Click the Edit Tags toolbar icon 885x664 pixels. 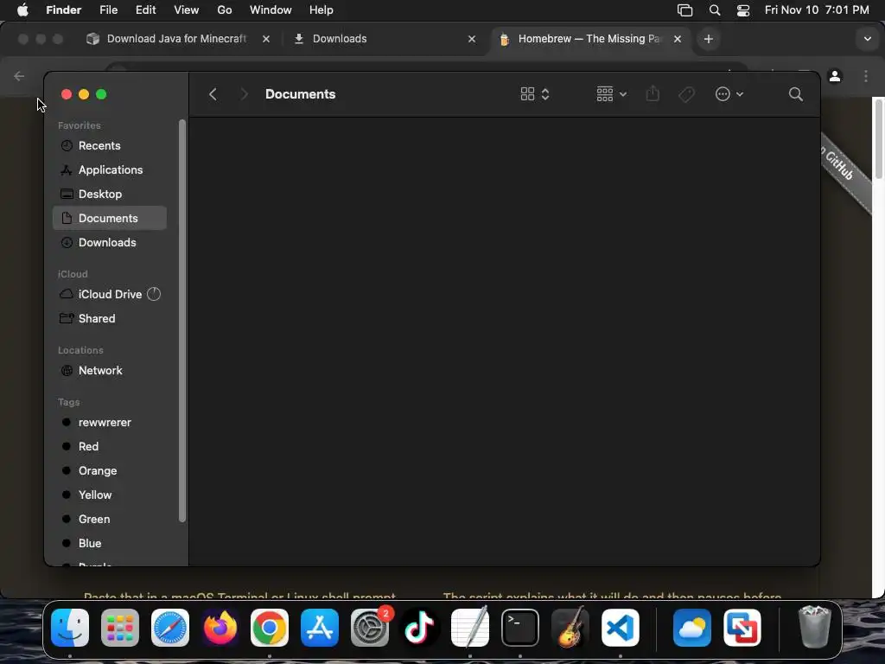[x=686, y=94]
